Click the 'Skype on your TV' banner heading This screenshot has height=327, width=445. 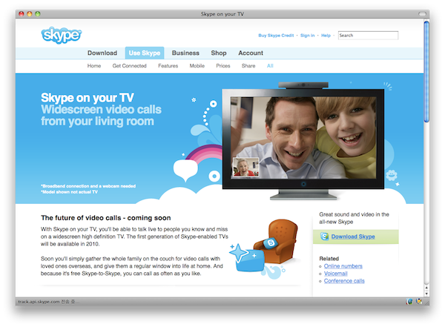pyautogui.click(x=87, y=98)
